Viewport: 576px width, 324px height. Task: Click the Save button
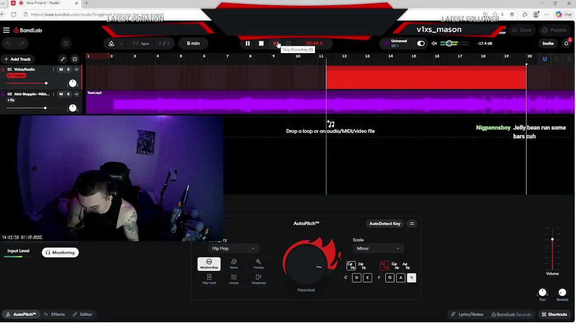click(x=522, y=30)
